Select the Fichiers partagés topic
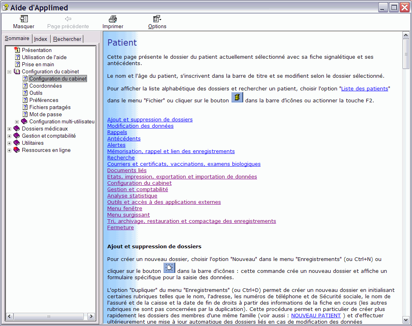412x326 pixels. coord(50,107)
